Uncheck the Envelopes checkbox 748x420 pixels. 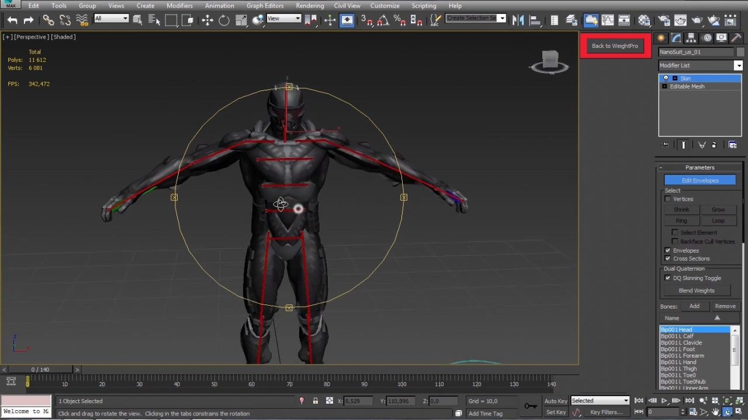click(x=667, y=250)
